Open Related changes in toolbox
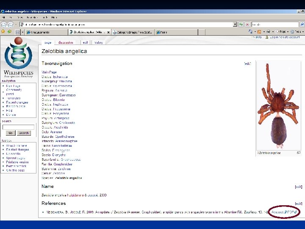Screen dimensions: 305x229 (17, 150)
